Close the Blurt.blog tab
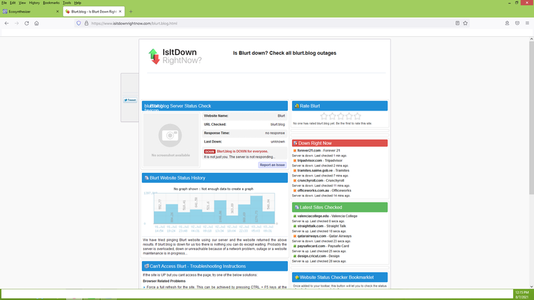The image size is (534, 300). click(x=120, y=12)
